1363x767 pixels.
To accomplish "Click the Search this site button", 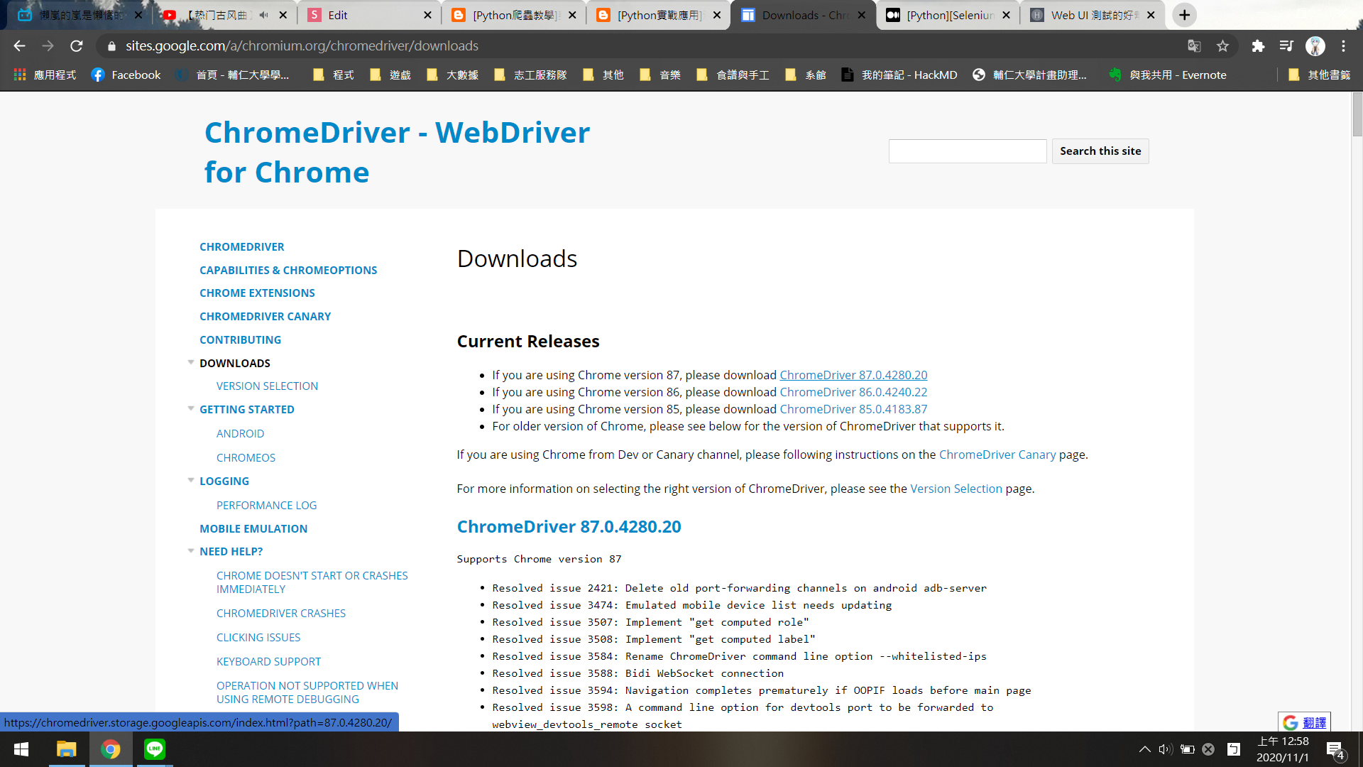I will click(1100, 151).
